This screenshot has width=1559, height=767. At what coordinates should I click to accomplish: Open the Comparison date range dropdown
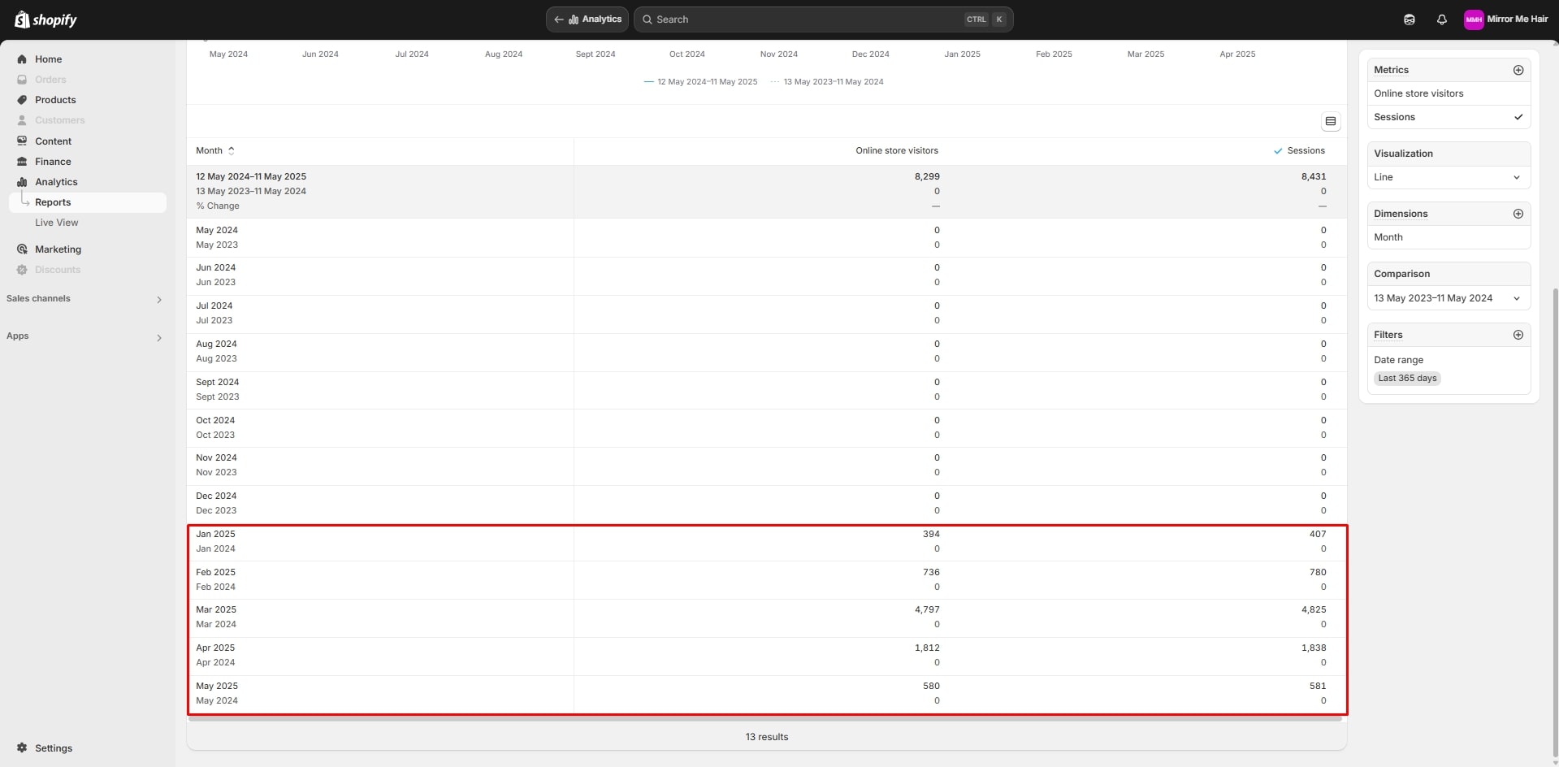(x=1449, y=298)
